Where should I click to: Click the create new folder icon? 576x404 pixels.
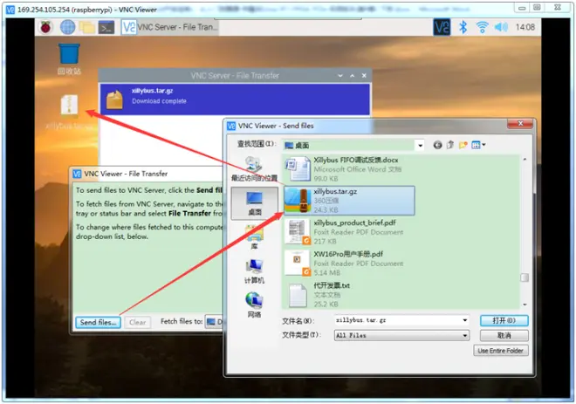[x=463, y=145]
